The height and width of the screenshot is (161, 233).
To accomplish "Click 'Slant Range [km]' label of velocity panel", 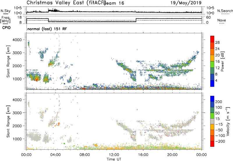I will 8,121.
